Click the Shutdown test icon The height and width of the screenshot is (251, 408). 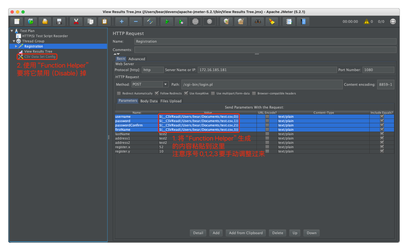click(209, 21)
